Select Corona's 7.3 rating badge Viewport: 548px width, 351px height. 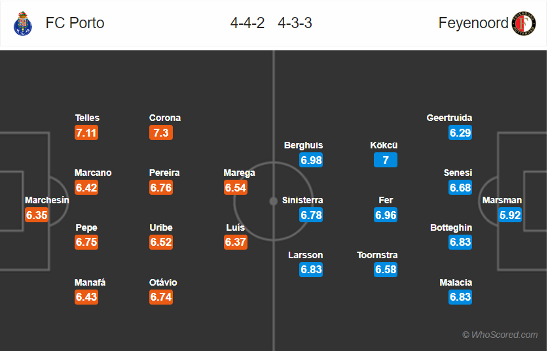pyautogui.click(x=161, y=133)
